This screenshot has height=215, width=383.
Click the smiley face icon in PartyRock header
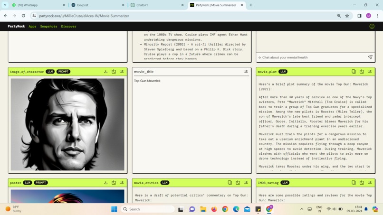[x=372, y=27]
